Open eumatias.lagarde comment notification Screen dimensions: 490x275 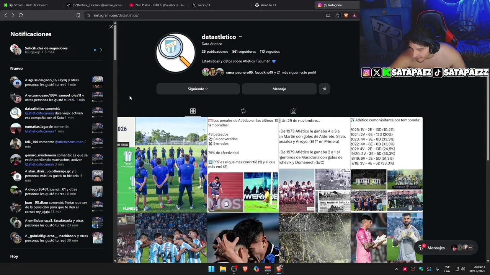click(x=57, y=129)
